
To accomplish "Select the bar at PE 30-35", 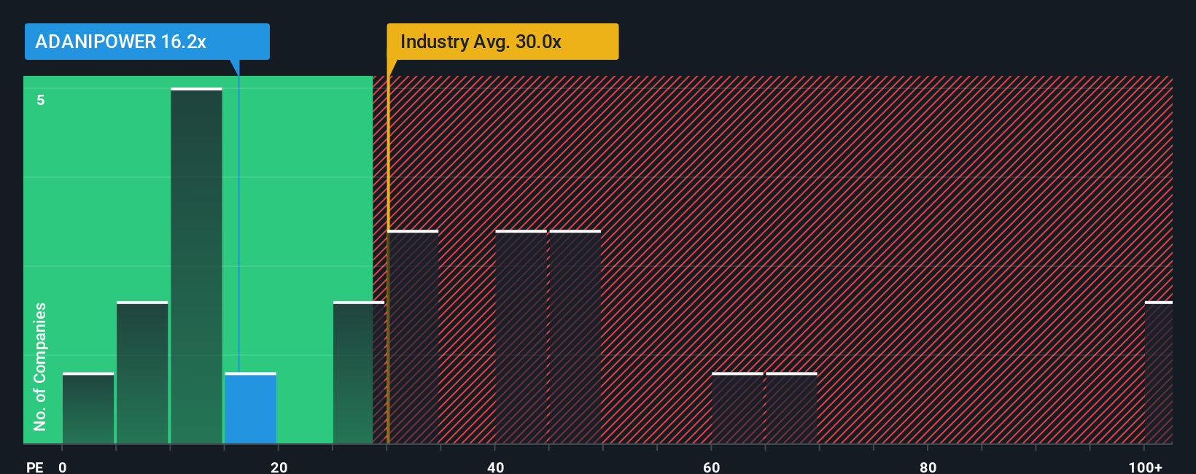I will (x=413, y=337).
